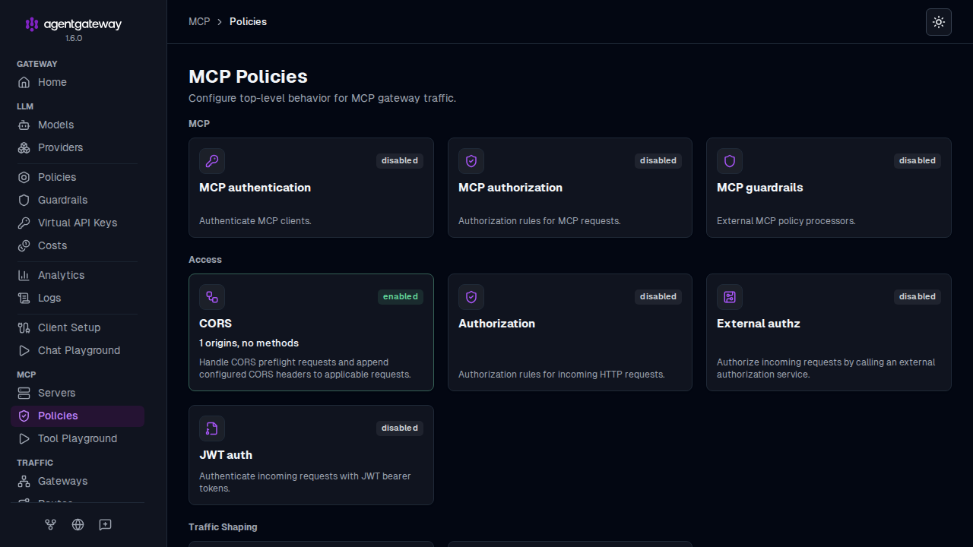The height and width of the screenshot is (547, 973).
Task: Click 'Authenticate MCP clients.' description
Action: coord(255,221)
